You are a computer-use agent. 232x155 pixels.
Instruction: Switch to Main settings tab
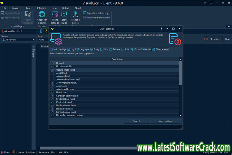click(x=58, y=49)
